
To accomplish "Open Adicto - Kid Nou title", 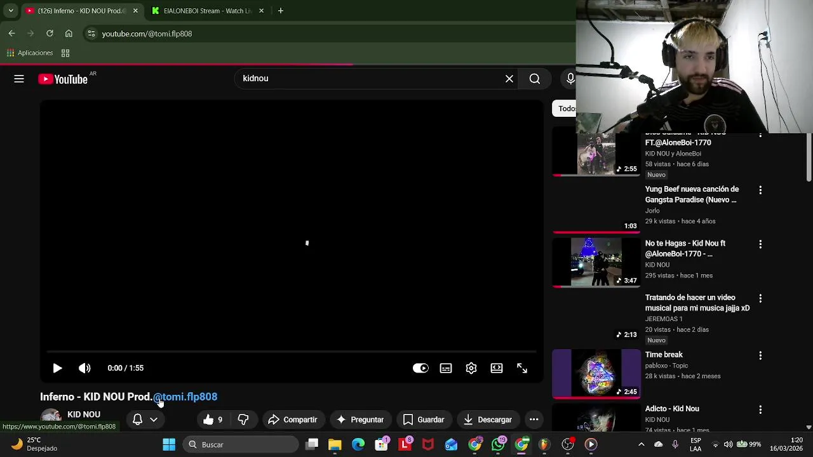I will point(672,409).
